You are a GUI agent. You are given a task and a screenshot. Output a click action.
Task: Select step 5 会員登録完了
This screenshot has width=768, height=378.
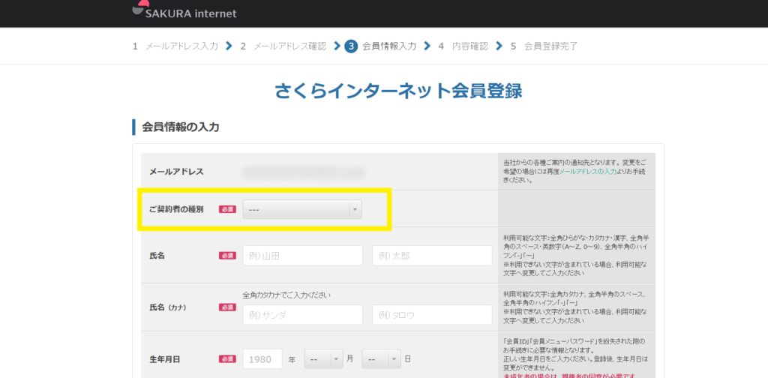(x=544, y=46)
